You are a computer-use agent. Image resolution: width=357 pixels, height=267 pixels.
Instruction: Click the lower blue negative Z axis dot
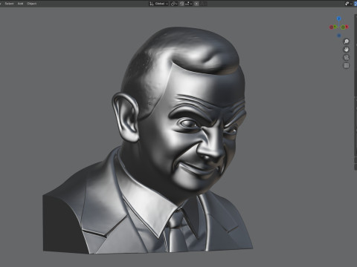click(339, 36)
